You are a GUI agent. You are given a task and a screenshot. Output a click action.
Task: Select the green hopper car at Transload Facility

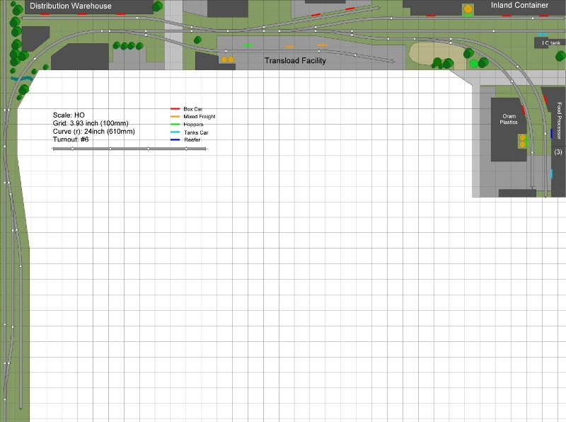248,45
